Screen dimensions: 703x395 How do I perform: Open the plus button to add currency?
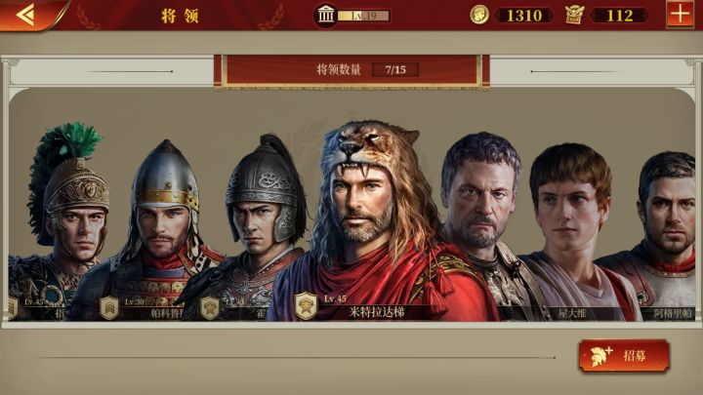(680, 14)
